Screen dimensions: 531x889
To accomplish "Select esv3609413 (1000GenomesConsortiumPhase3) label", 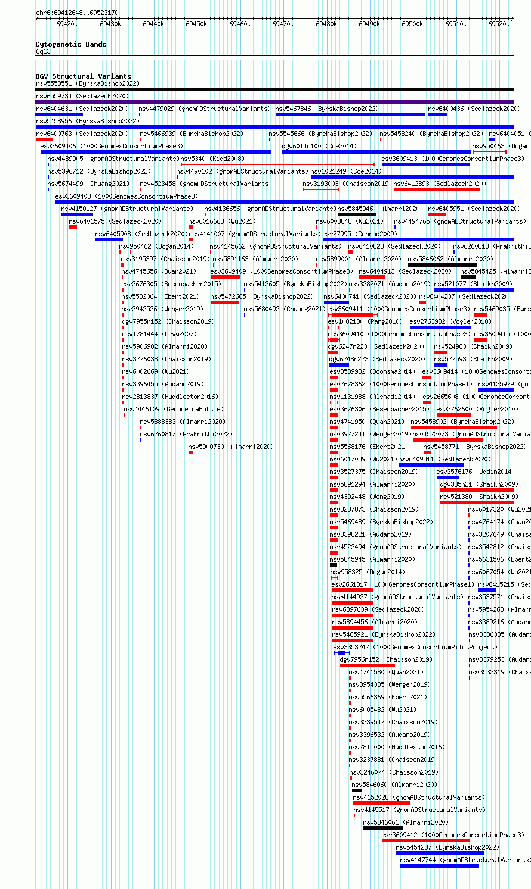I will coord(453,159).
